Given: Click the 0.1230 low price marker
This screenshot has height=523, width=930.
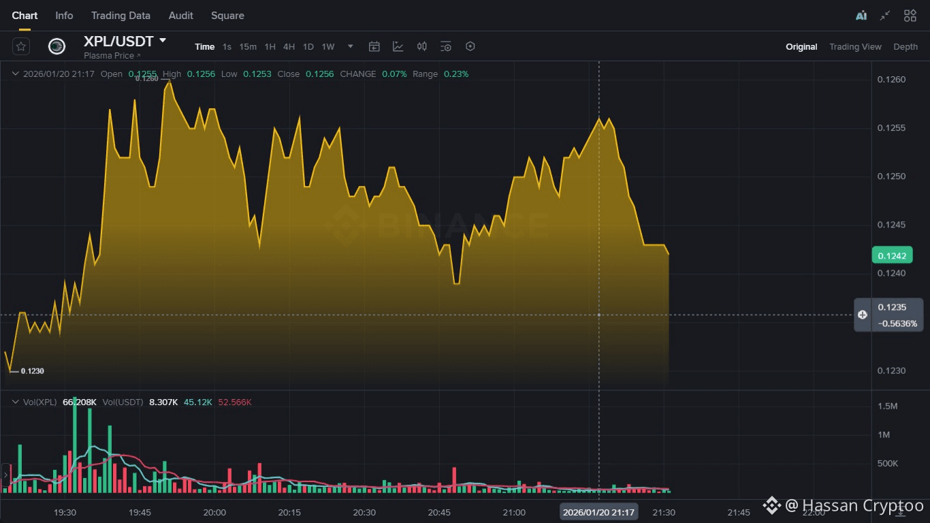Looking at the screenshot, I should pyautogui.click(x=32, y=371).
